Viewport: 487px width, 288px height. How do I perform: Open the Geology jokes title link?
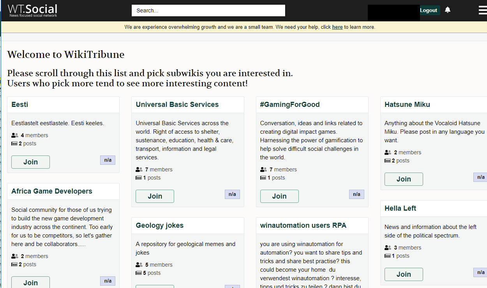coord(160,225)
